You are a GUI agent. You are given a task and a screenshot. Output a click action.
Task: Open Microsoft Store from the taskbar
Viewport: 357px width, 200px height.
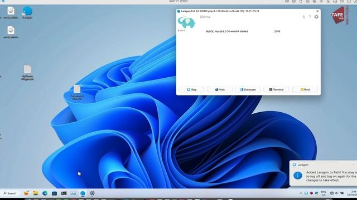54,193
